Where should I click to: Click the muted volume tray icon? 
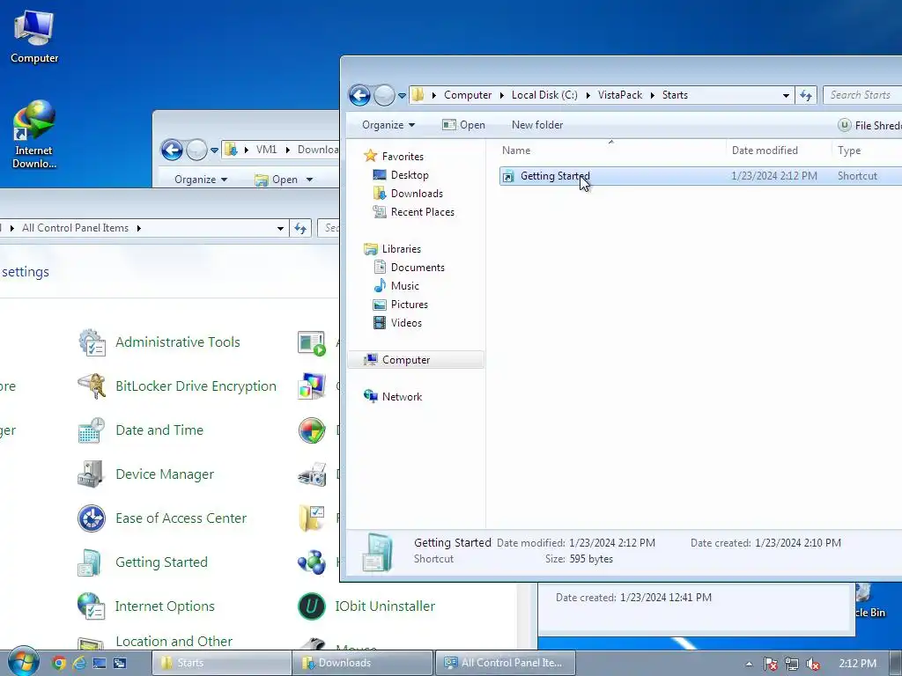click(812, 664)
